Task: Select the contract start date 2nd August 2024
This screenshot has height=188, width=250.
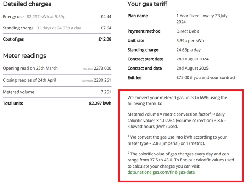Action: tap(192, 59)
